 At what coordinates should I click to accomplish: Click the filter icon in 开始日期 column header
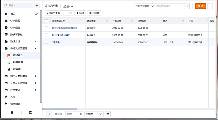[132, 21]
